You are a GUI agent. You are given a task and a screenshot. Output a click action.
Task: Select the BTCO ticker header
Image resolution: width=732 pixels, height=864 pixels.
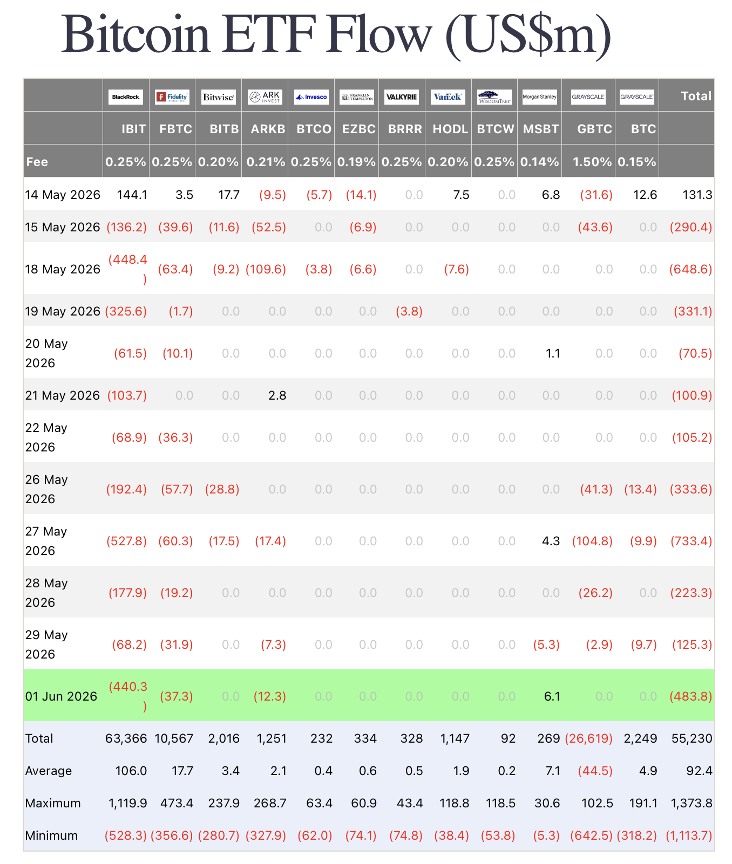point(314,129)
